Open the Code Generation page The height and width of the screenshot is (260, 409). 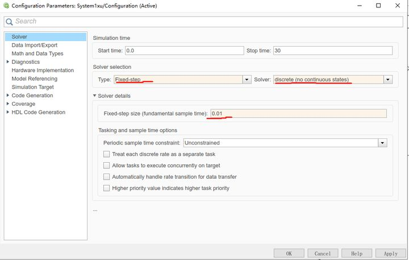(x=32, y=96)
